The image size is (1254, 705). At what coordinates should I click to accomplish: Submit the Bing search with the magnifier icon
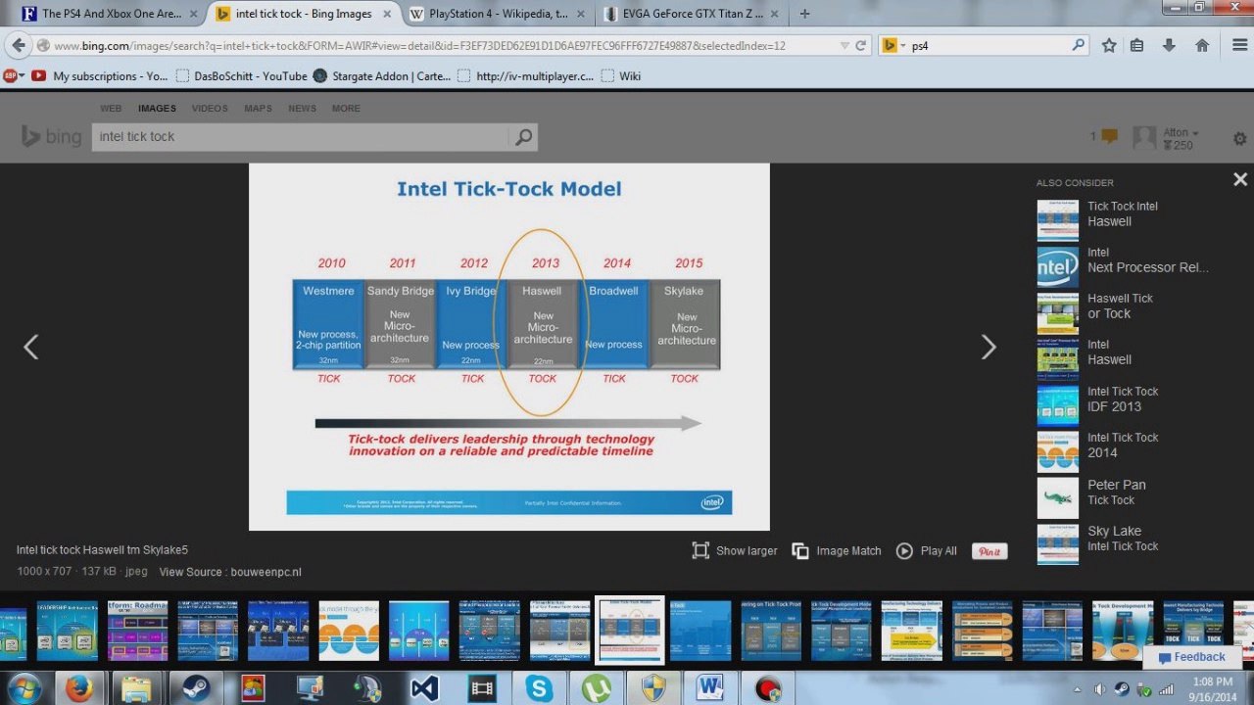click(x=524, y=137)
